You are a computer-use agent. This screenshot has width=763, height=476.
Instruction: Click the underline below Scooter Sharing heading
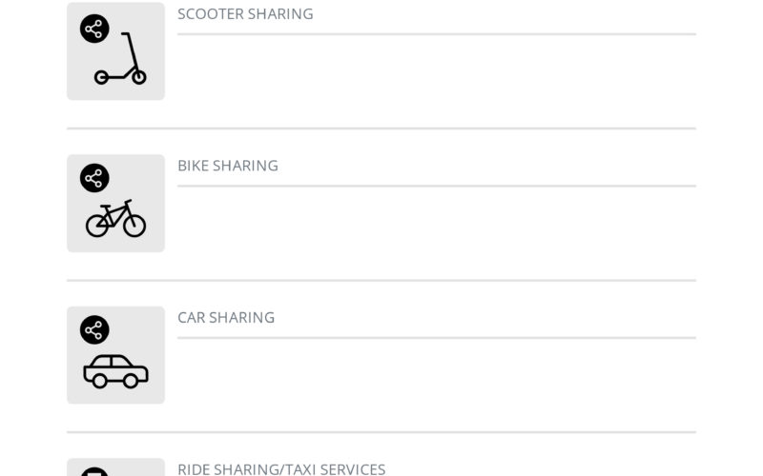pyautogui.click(x=437, y=34)
